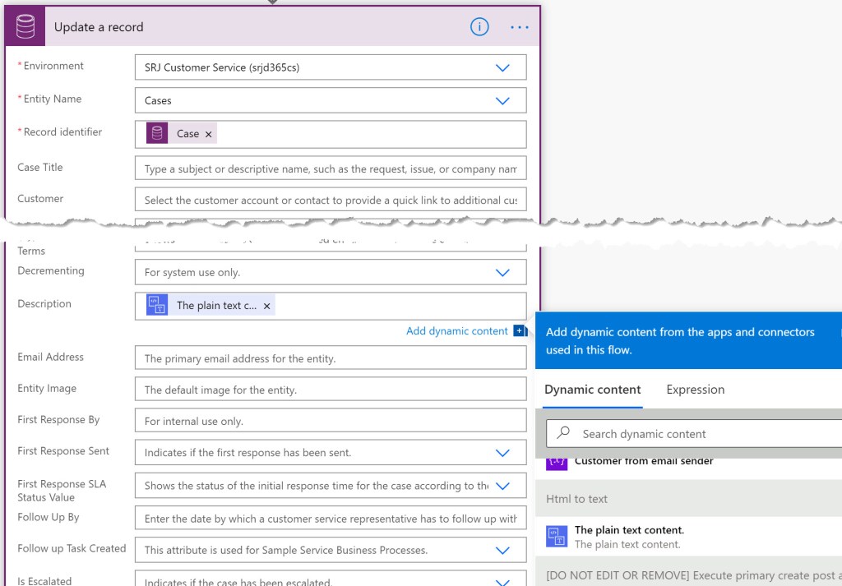Screen dimensions: 842x586
Task: Open the three-dots menu on Update a record
Action: pos(520,27)
